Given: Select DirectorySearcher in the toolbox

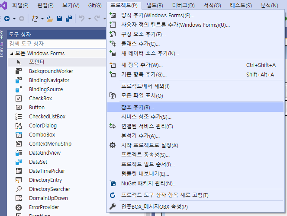Looking at the screenshot, I should pyautogui.click(x=57, y=189).
